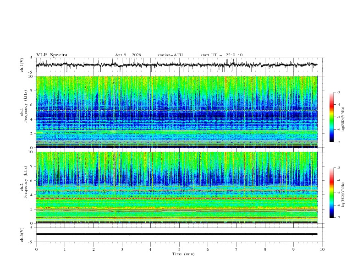This screenshot has width=363, height=280.
Task: Click the "-7" label on ch.2 colorbar
Action: click(x=338, y=218)
